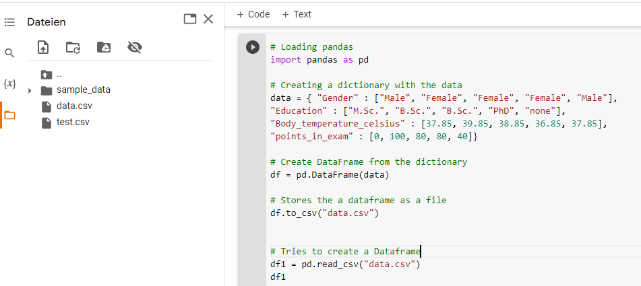The height and width of the screenshot is (286, 641).
Task: Click the '# Creating a dictionary' comment
Action: 366,85
